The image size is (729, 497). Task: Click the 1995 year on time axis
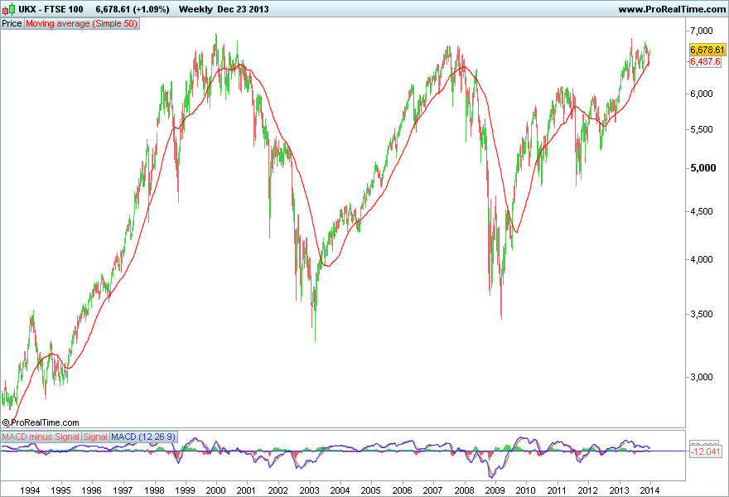pos(60,490)
